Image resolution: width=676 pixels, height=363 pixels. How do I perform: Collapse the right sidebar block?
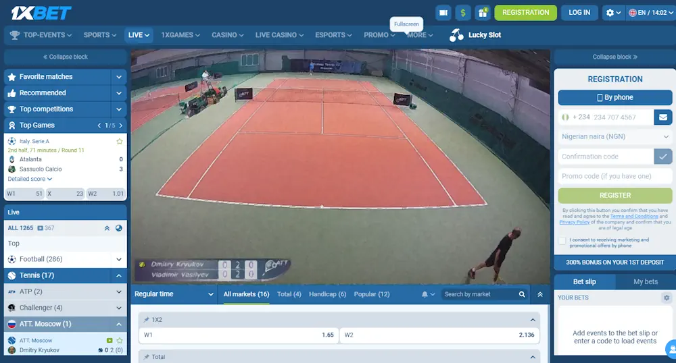coord(614,57)
